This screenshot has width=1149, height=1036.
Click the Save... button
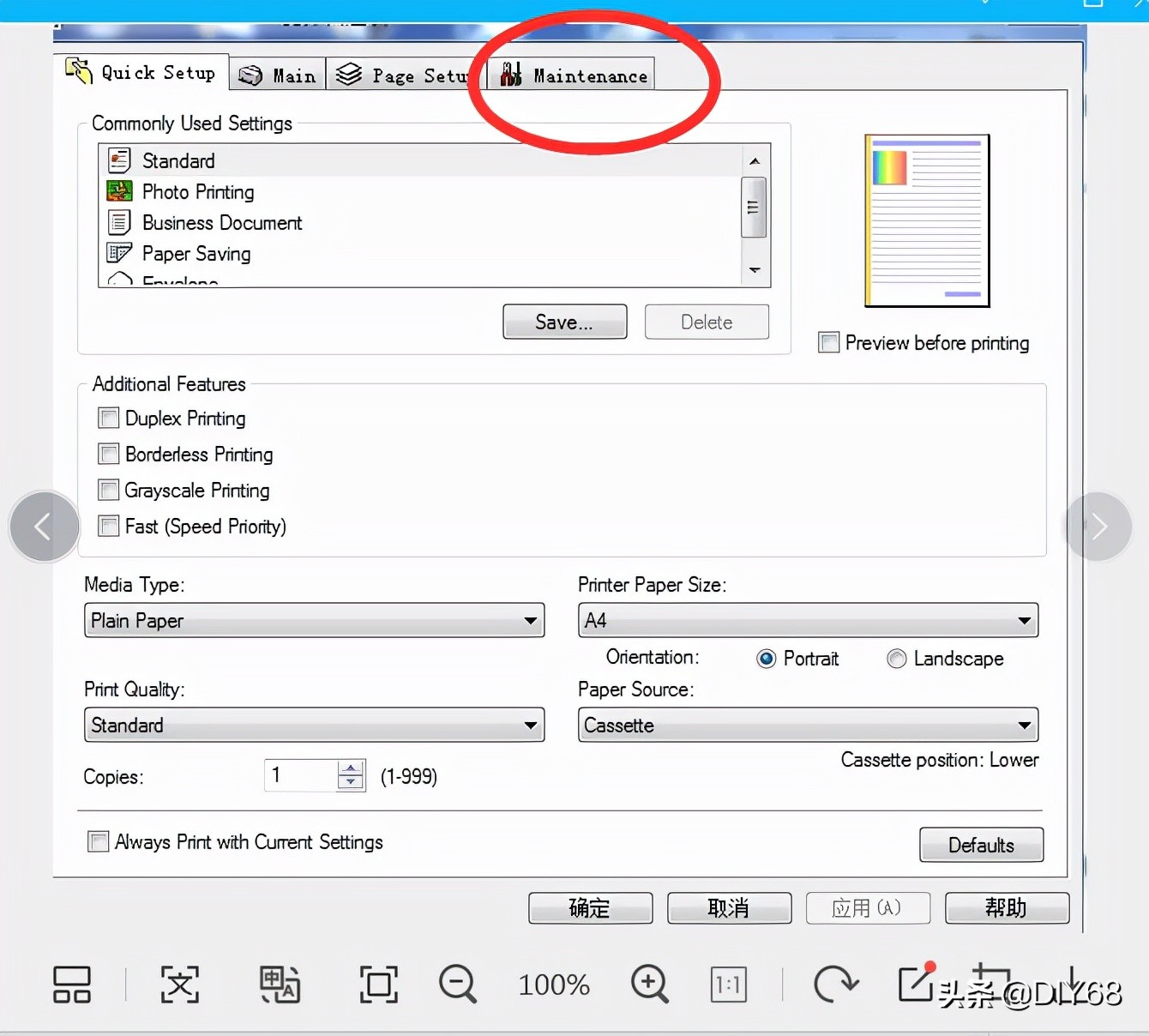(565, 322)
